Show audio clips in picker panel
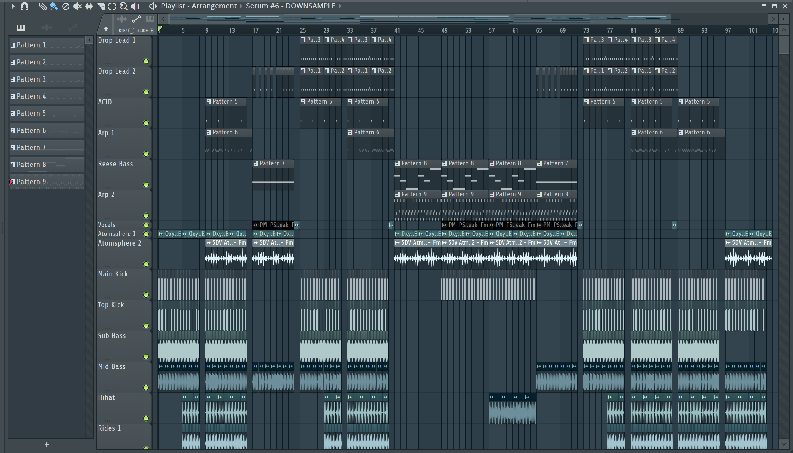793x453 pixels. (47, 27)
